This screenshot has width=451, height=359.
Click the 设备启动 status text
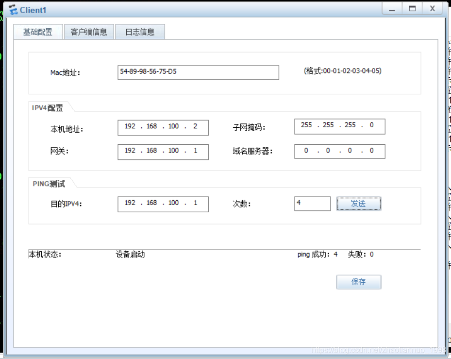click(x=130, y=255)
